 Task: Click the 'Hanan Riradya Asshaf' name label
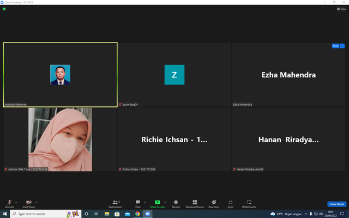point(250,169)
